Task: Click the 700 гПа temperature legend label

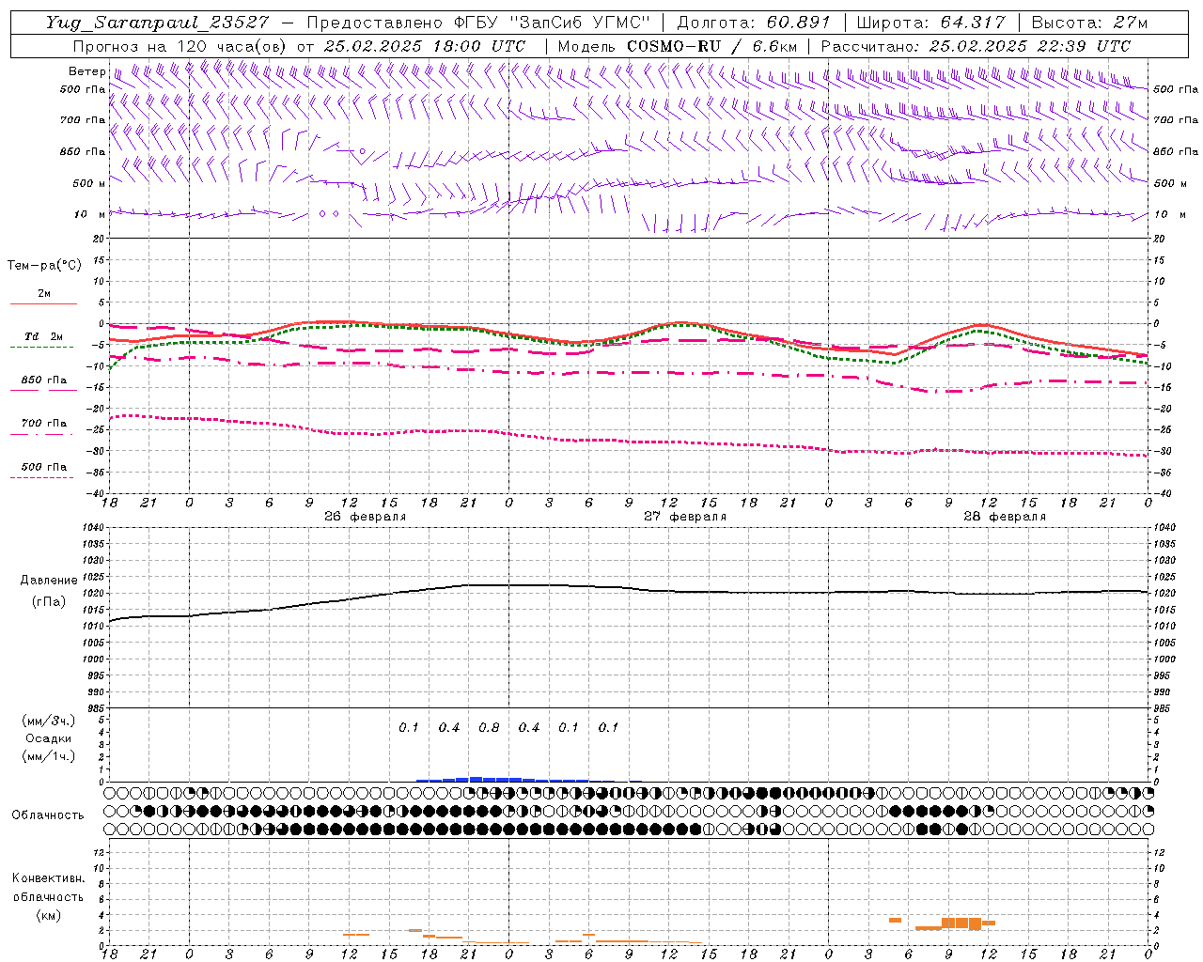Action: (44, 424)
